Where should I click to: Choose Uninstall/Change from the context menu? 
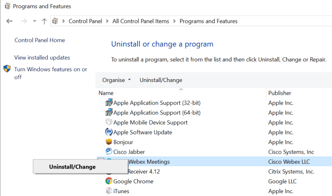tap(72, 167)
